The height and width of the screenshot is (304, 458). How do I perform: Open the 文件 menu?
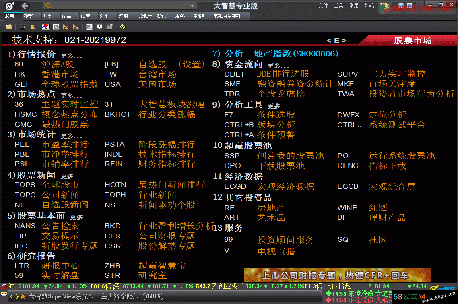tap(323, 6)
